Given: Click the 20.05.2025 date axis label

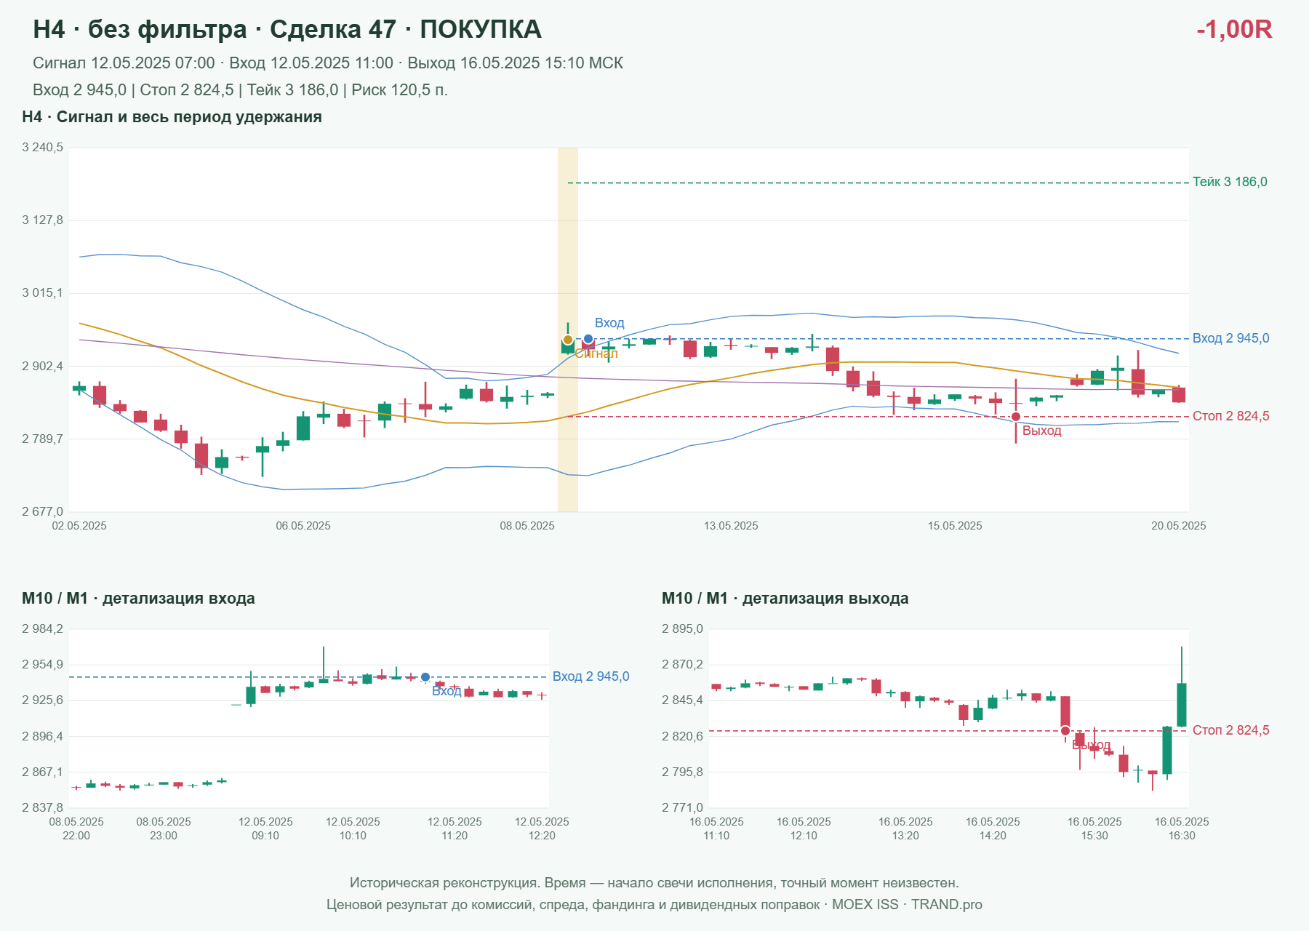Looking at the screenshot, I should [1179, 526].
